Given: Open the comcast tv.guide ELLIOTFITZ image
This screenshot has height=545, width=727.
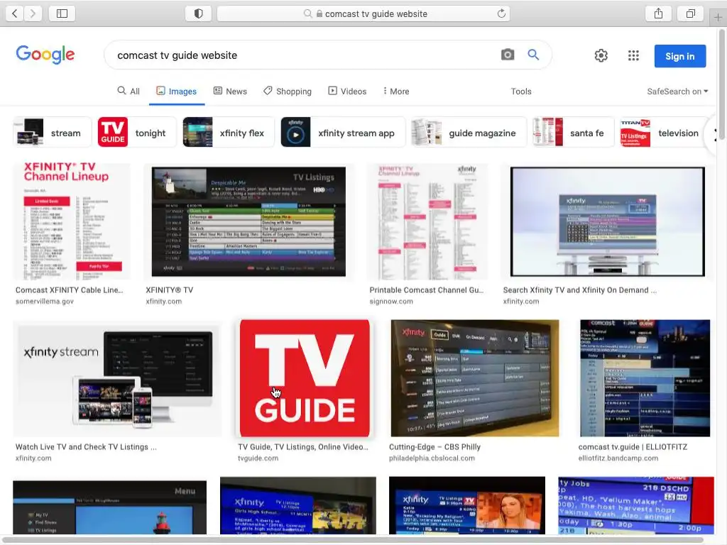Looking at the screenshot, I should 645,378.
